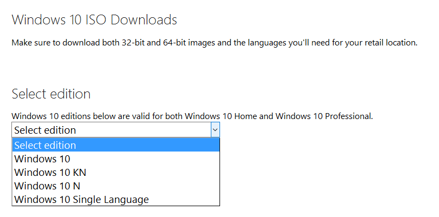Screen dimensions: 439x217
Task: Click the word Downloads in the page title
Action: pyautogui.click(x=143, y=20)
